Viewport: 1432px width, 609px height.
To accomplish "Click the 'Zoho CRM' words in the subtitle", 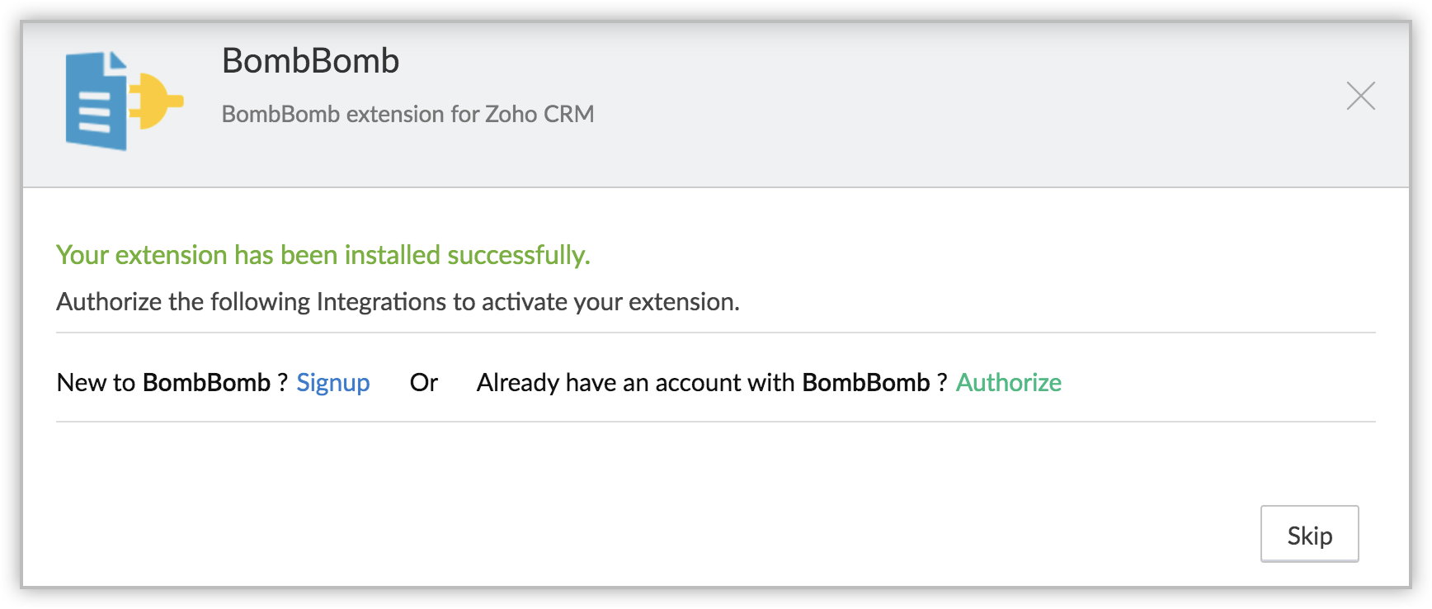I will 539,114.
